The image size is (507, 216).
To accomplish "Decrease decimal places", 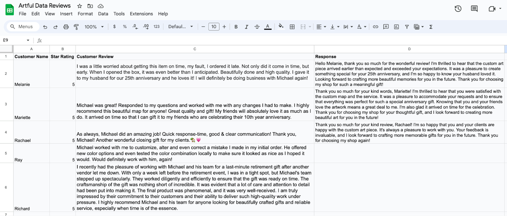I will (x=135, y=27).
